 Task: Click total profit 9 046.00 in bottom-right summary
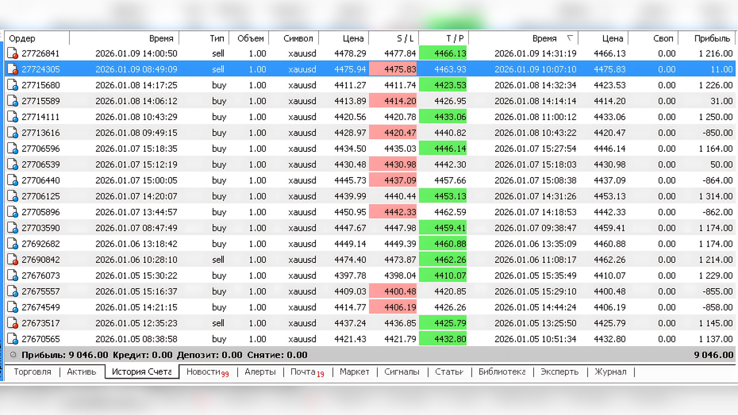point(714,355)
